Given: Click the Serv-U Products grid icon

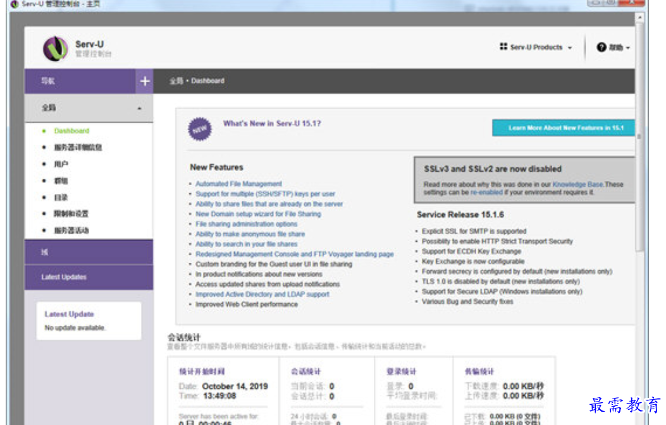Looking at the screenshot, I should (503, 47).
